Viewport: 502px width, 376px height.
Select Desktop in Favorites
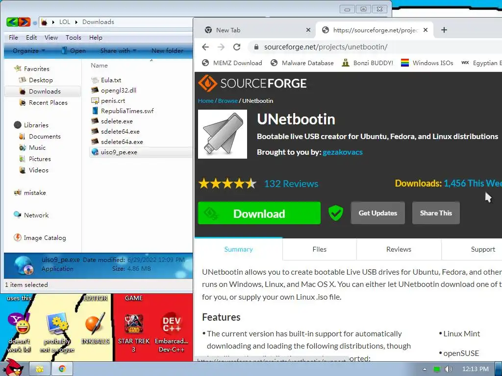tap(41, 80)
